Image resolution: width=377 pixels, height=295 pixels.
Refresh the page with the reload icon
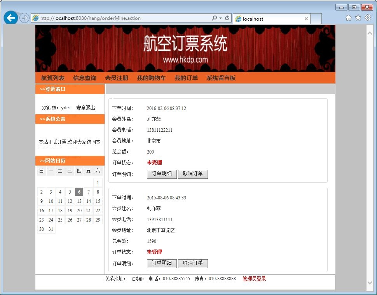(227, 18)
